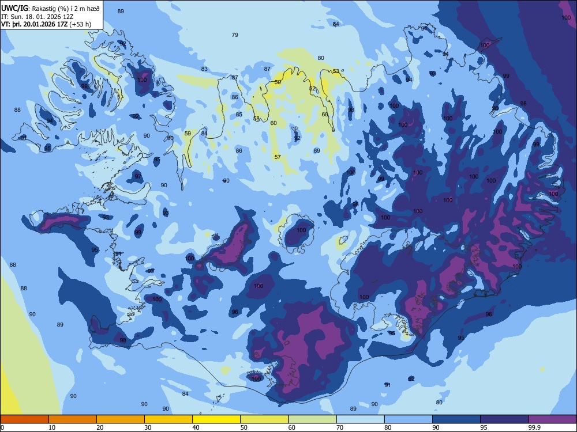Click the '99.9' legend tick label
This screenshot has width=577, height=432.
coord(534,427)
